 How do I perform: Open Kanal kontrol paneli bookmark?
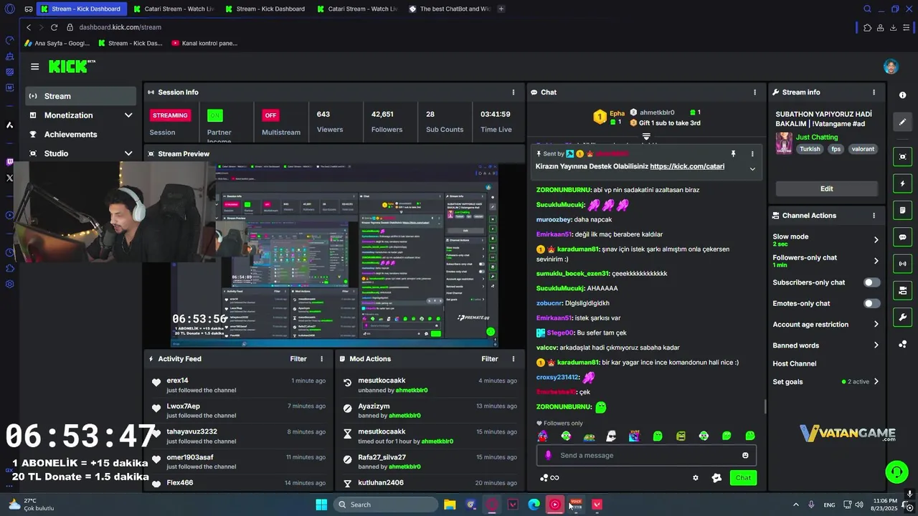[204, 43]
